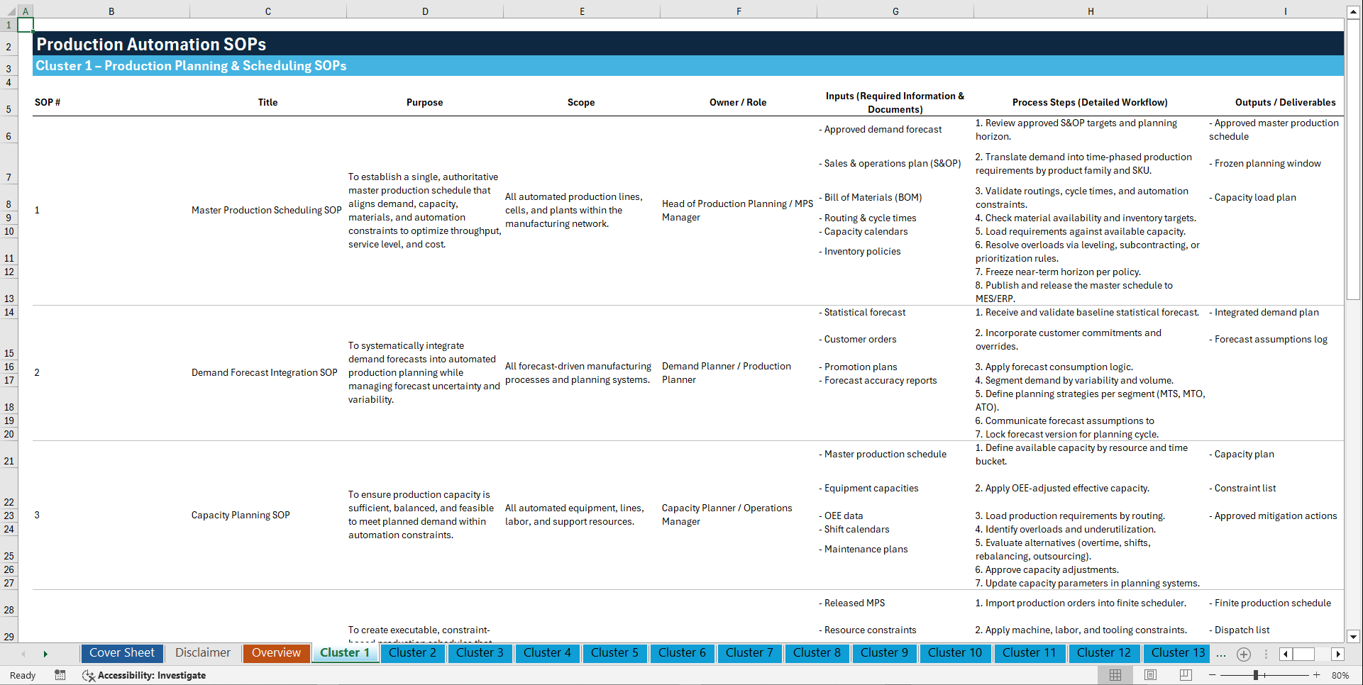
Task: Expand the ellipsis to list all sheets
Action: (x=1221, y=654)
